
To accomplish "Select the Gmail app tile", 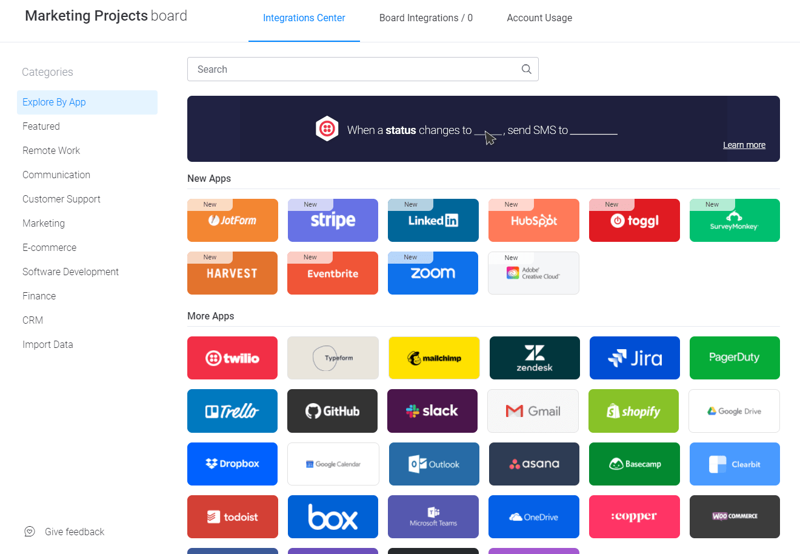I will (x=533, y=411).
